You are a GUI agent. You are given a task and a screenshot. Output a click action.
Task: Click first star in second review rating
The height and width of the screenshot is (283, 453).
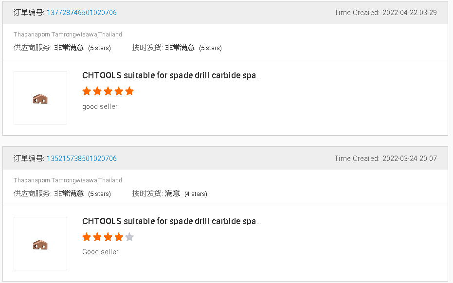pyautogui.click(x=87, y=237)
